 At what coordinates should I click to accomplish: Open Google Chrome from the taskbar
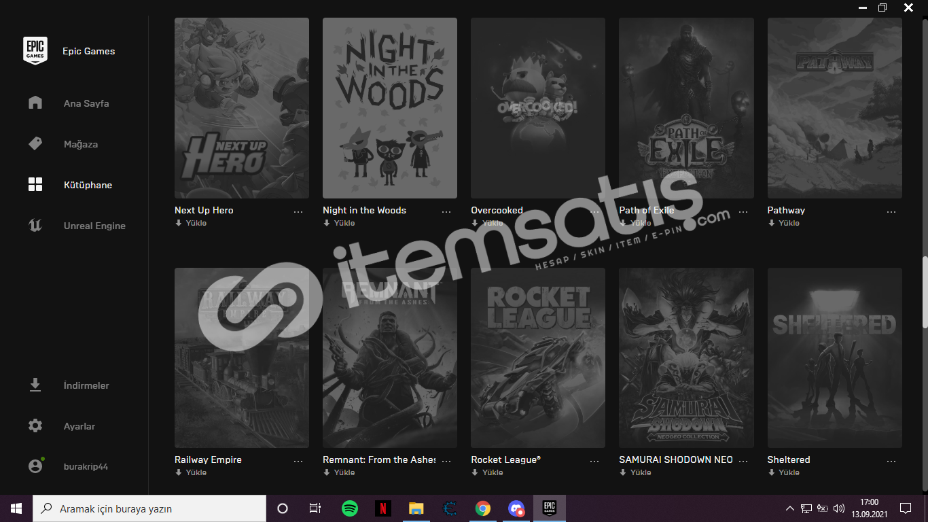483,508
